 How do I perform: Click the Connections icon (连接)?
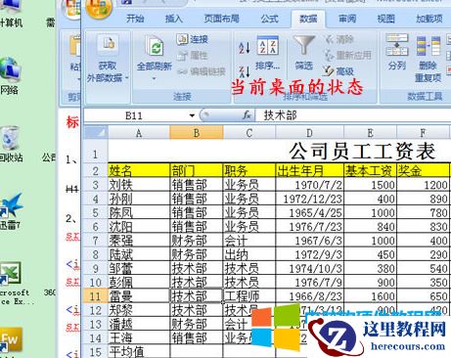(182, 39)
